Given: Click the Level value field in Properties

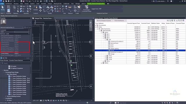Looking at the screenshot, I should 22,32.
